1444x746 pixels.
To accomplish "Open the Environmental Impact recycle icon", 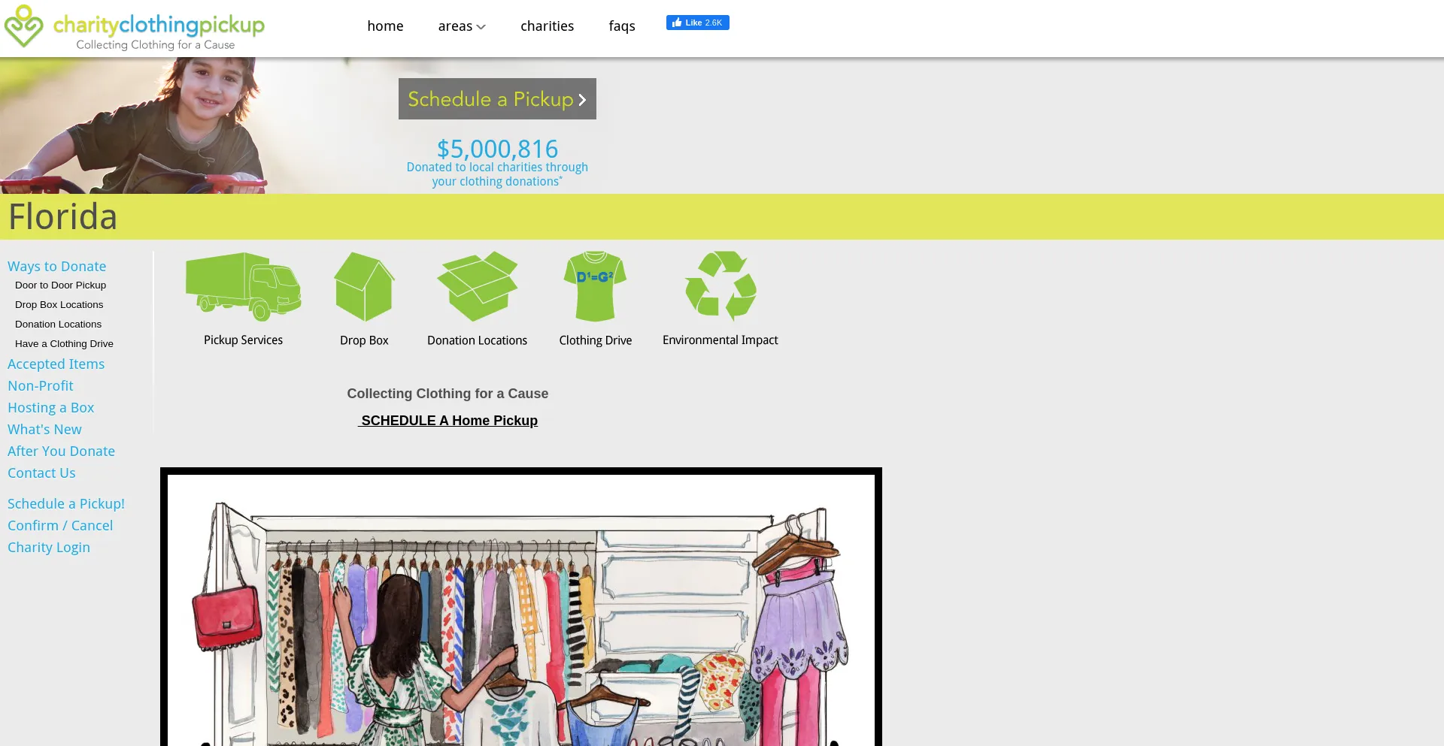I will point(720,287).
